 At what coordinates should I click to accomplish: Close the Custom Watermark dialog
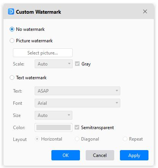145,11
